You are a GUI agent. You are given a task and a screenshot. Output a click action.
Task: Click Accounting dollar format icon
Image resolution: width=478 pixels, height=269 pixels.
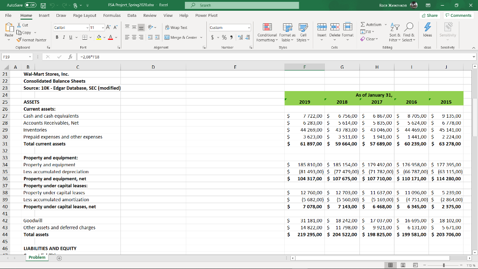click(212, 37)
